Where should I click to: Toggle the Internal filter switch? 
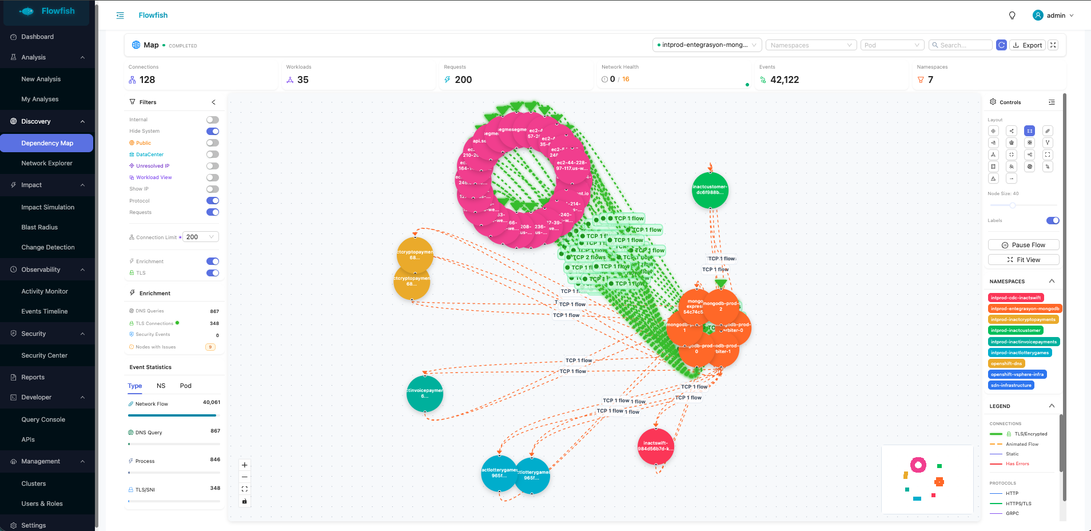(213, 120)
